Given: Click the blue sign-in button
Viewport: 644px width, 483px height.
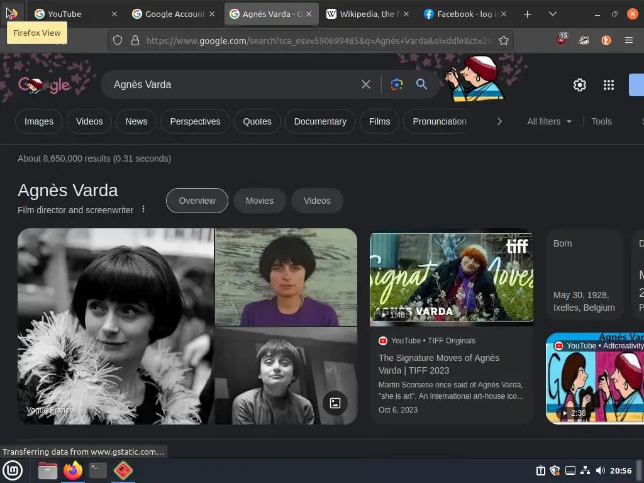Looking at the screenshot, I should coord(636,85).
